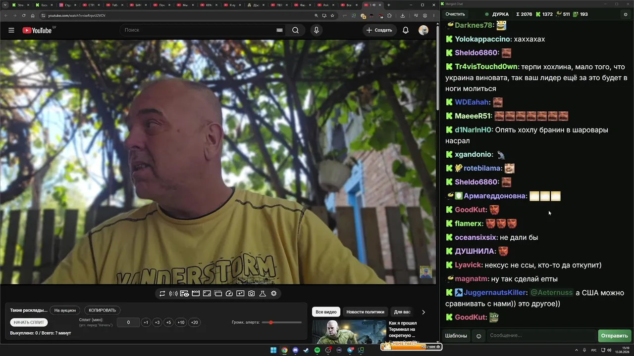Click the clapperboard icon under the video
This screenshot has width=634, height=356.
point(196,294)
